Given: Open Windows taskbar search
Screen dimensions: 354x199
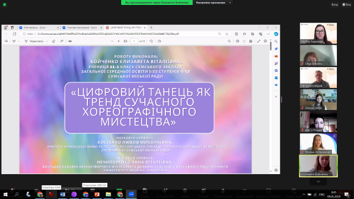Looking at the screenshot, I should coord(17,194).
